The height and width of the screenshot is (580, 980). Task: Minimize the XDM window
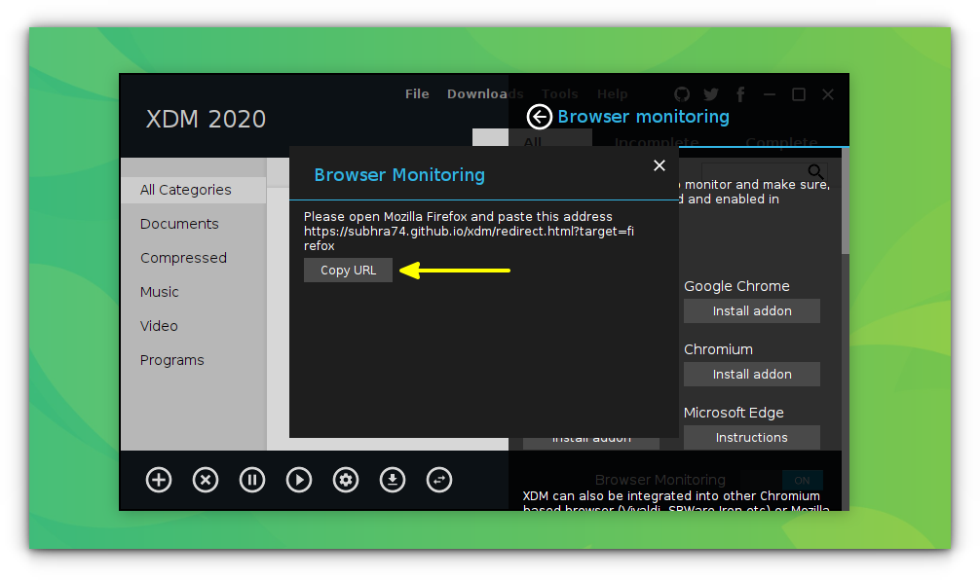tap(770, 94)
